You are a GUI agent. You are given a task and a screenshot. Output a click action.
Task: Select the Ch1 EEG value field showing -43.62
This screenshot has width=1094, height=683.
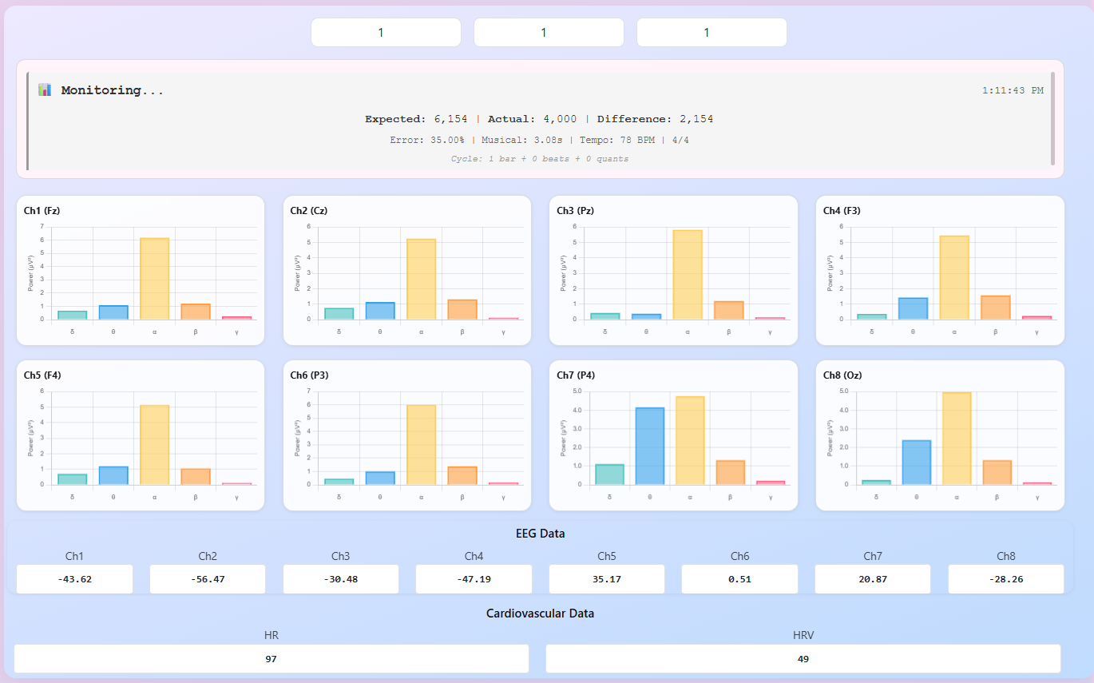point(74,579)
